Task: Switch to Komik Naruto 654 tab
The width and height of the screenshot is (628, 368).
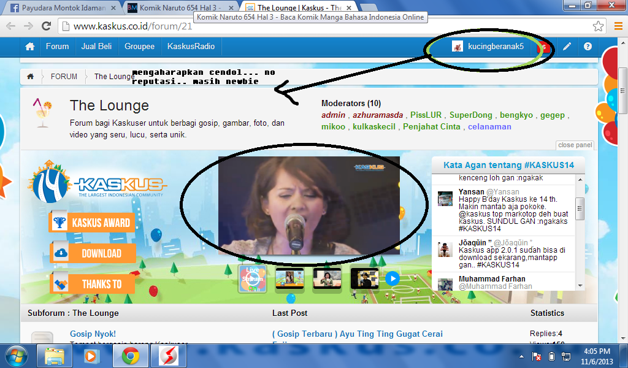Action: (x=180, y=8)
